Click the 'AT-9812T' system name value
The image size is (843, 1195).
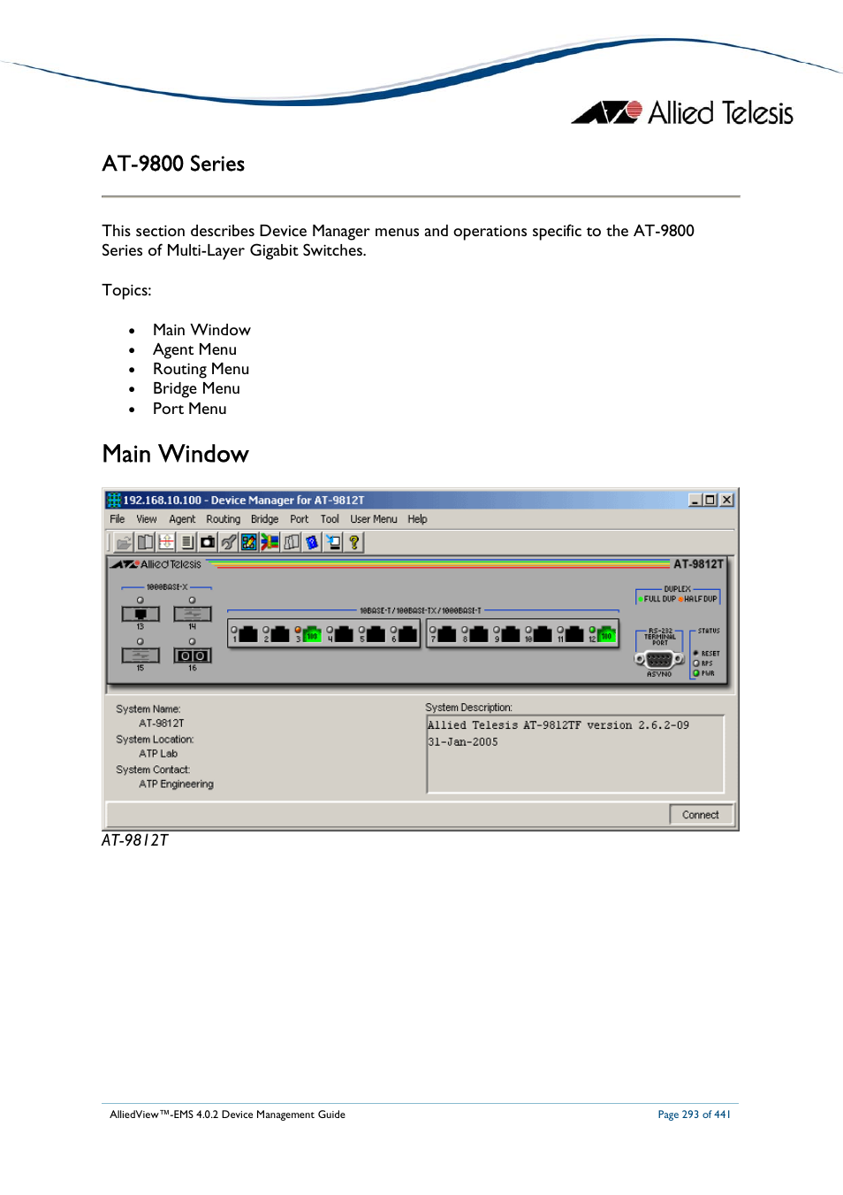(x=162, y=724)
